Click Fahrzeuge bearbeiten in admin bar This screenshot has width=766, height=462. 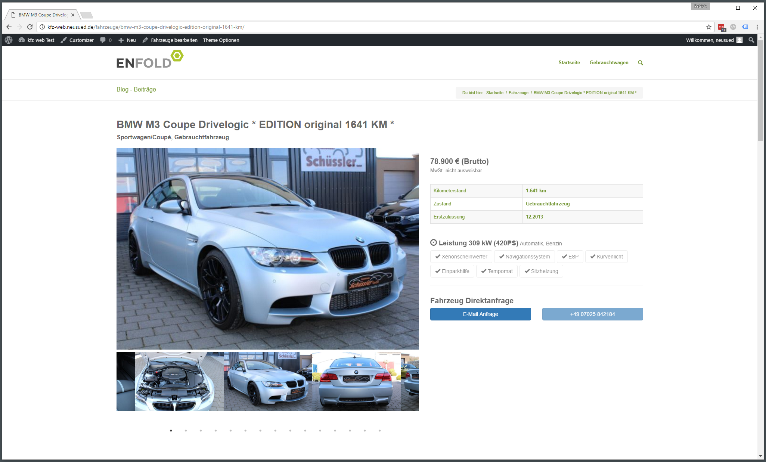pyautogui.click(x=170, y=40)
